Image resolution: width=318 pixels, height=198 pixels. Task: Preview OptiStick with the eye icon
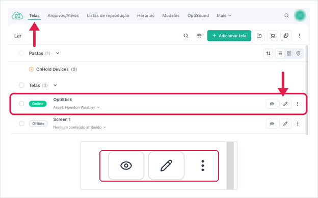(x=272, y=104)
